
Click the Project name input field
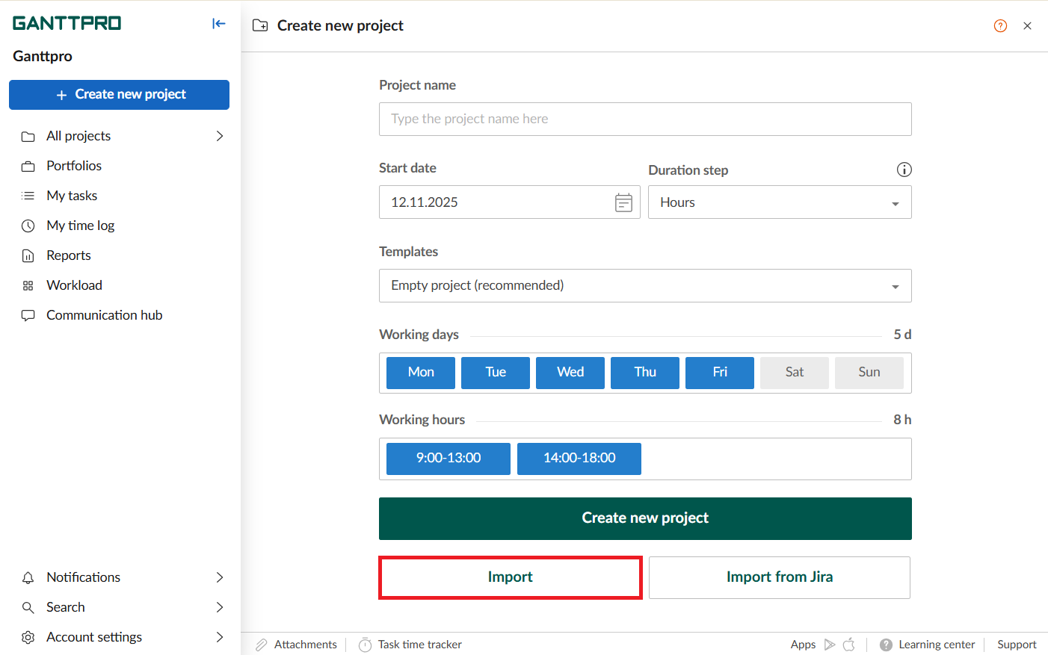[644, 119]
